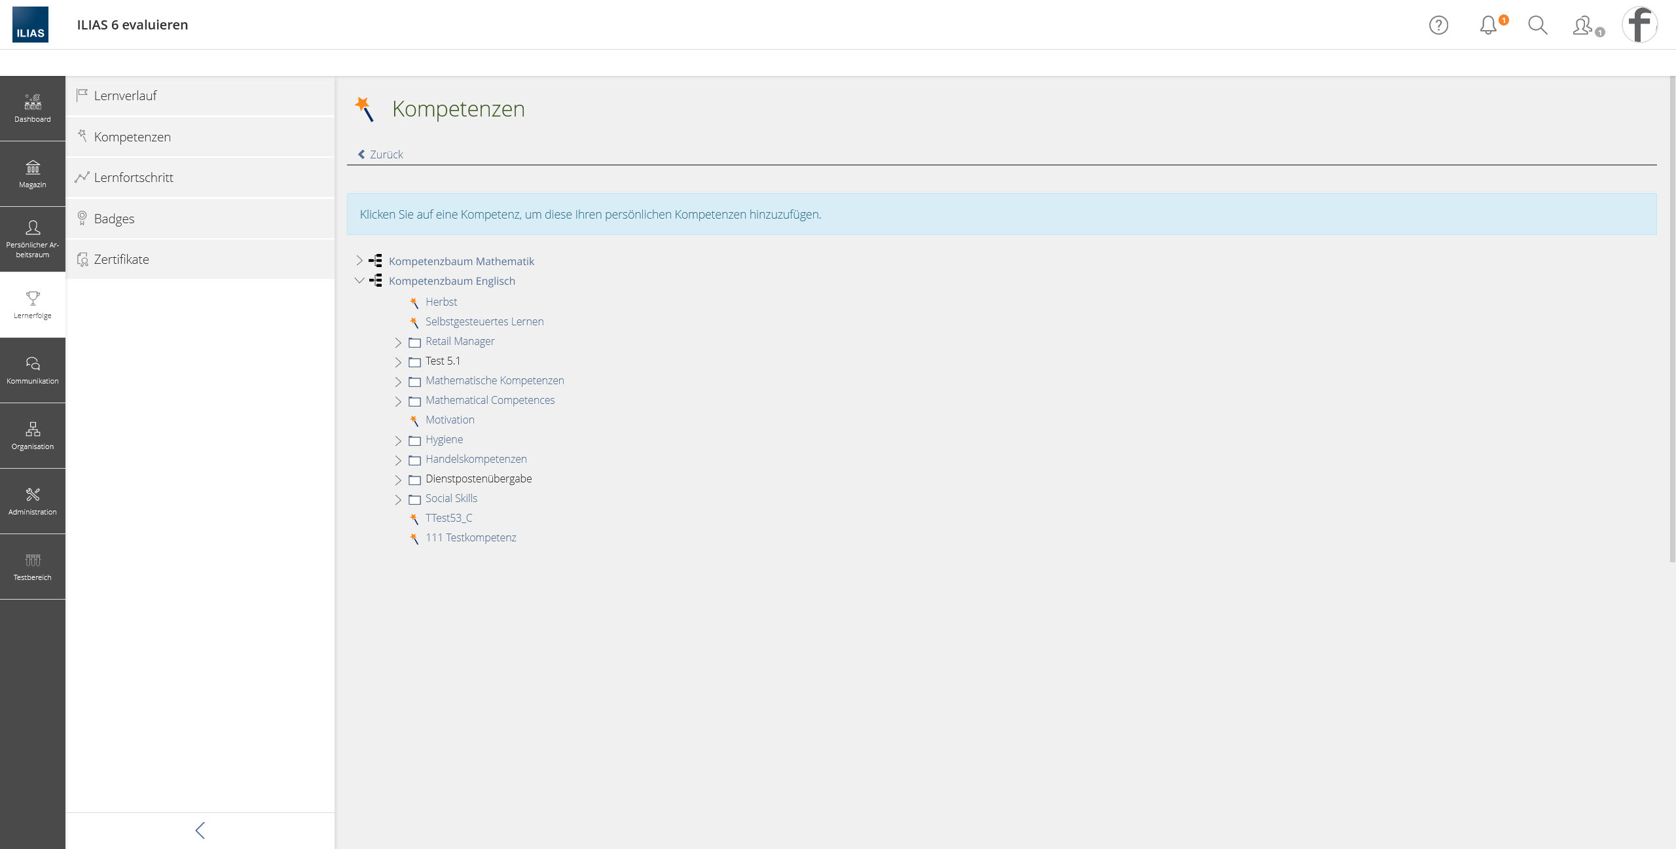Select Lernfortschritt in the slate menu

[134, 177]
